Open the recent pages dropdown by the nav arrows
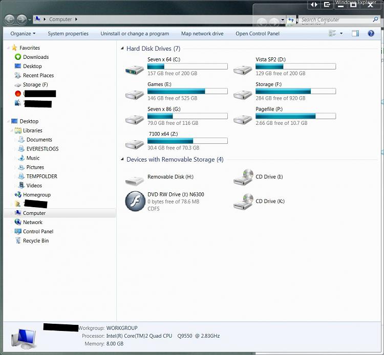The image size is (384, 355). (29, 19)
